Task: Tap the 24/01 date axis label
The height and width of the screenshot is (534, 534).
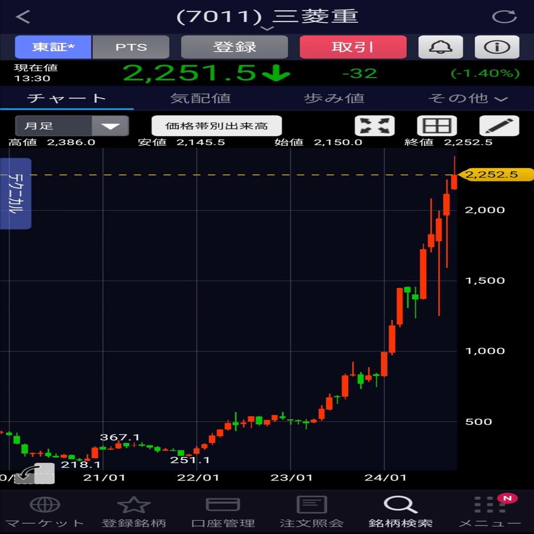Action: click(385, 478)
